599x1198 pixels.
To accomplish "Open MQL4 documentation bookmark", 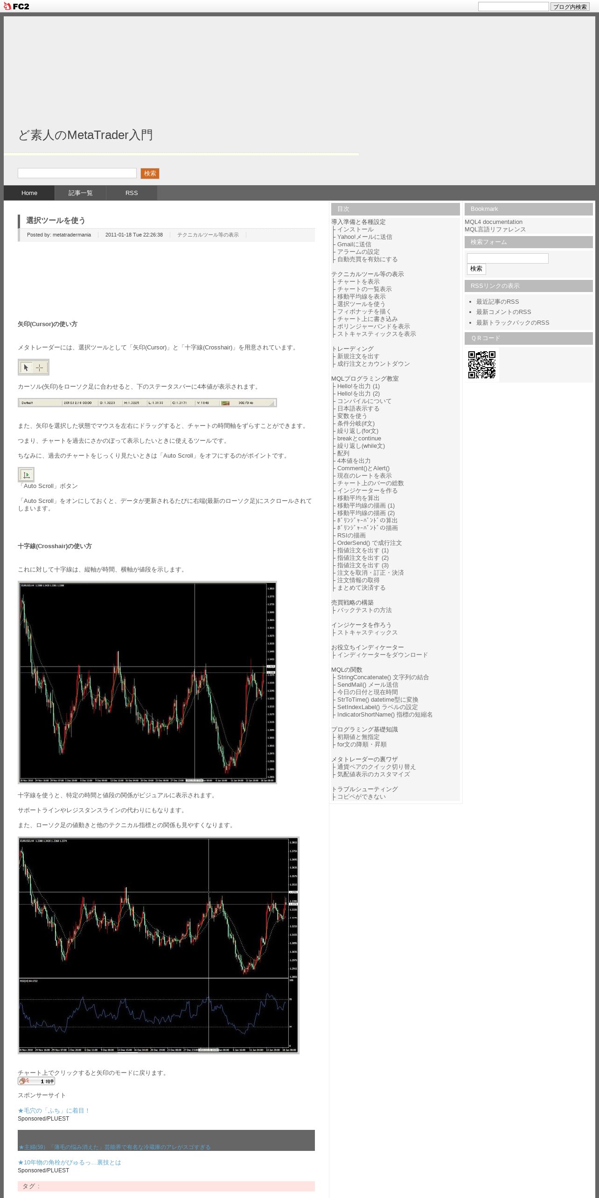I will 494,222.
